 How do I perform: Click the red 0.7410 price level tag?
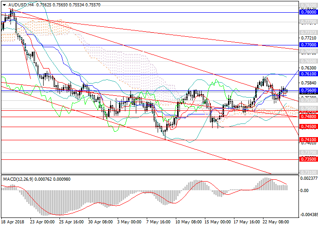point(308,140)
